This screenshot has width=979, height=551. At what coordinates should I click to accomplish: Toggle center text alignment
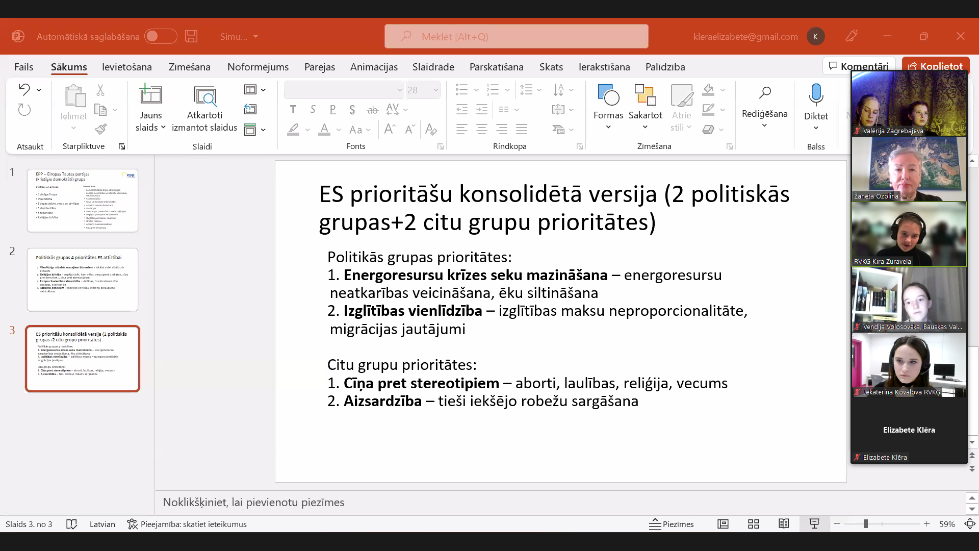(x=482, y=130)
